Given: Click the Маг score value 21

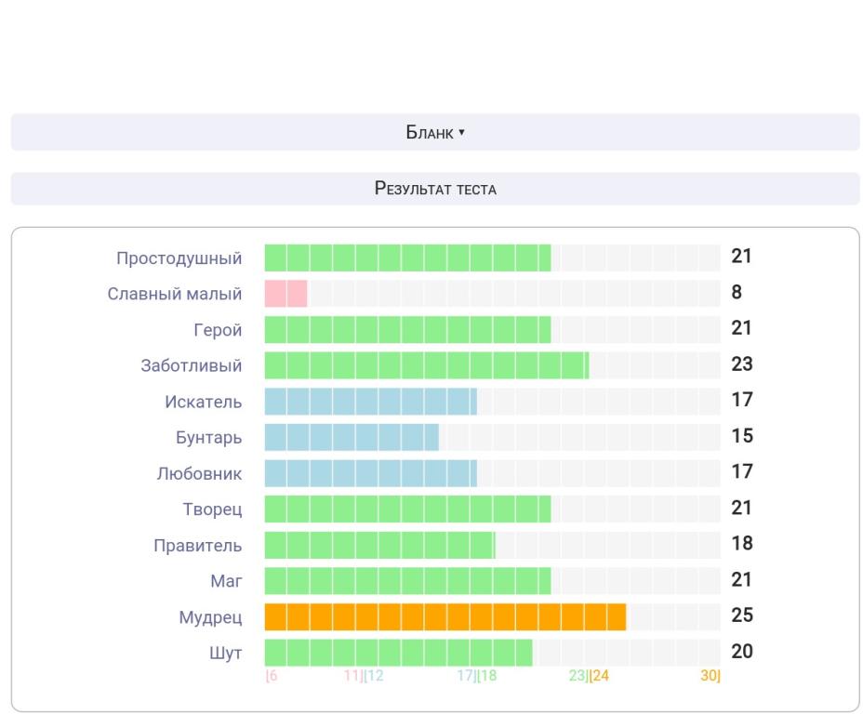Looking at the screenshot, I should [x=741, y=580].
